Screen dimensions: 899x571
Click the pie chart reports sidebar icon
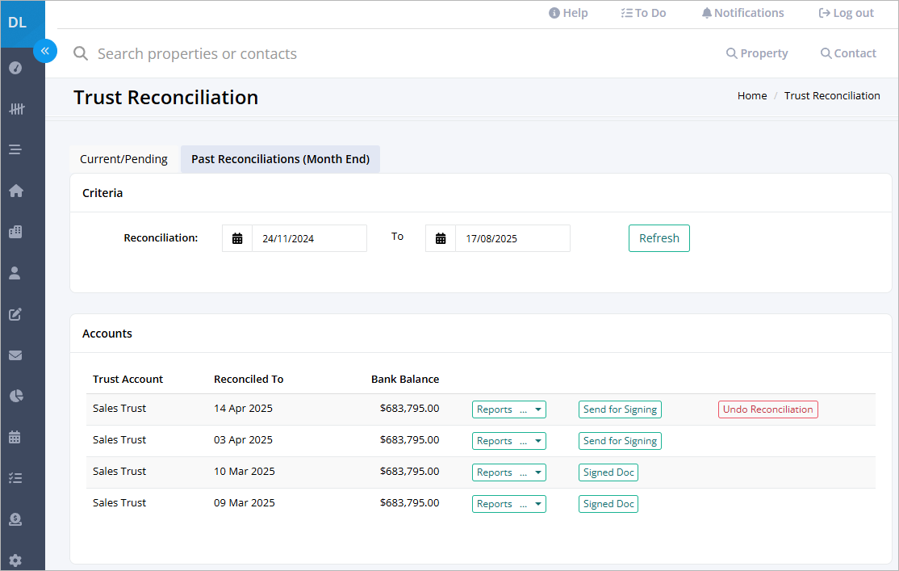15,396
